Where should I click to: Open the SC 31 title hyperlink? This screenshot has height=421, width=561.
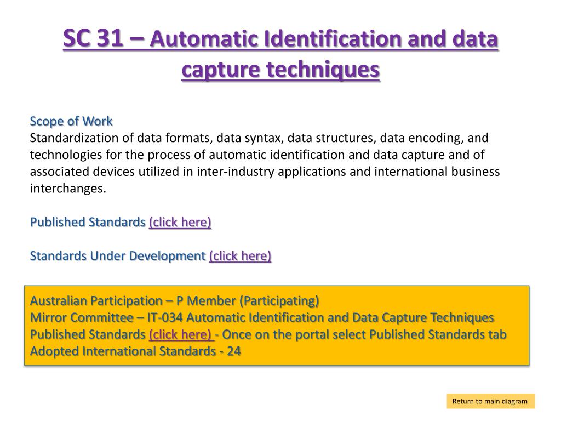[x=280, y=53]
